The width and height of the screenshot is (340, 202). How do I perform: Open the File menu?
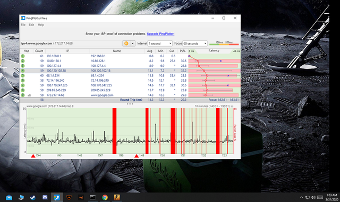(x=23, y=25)
